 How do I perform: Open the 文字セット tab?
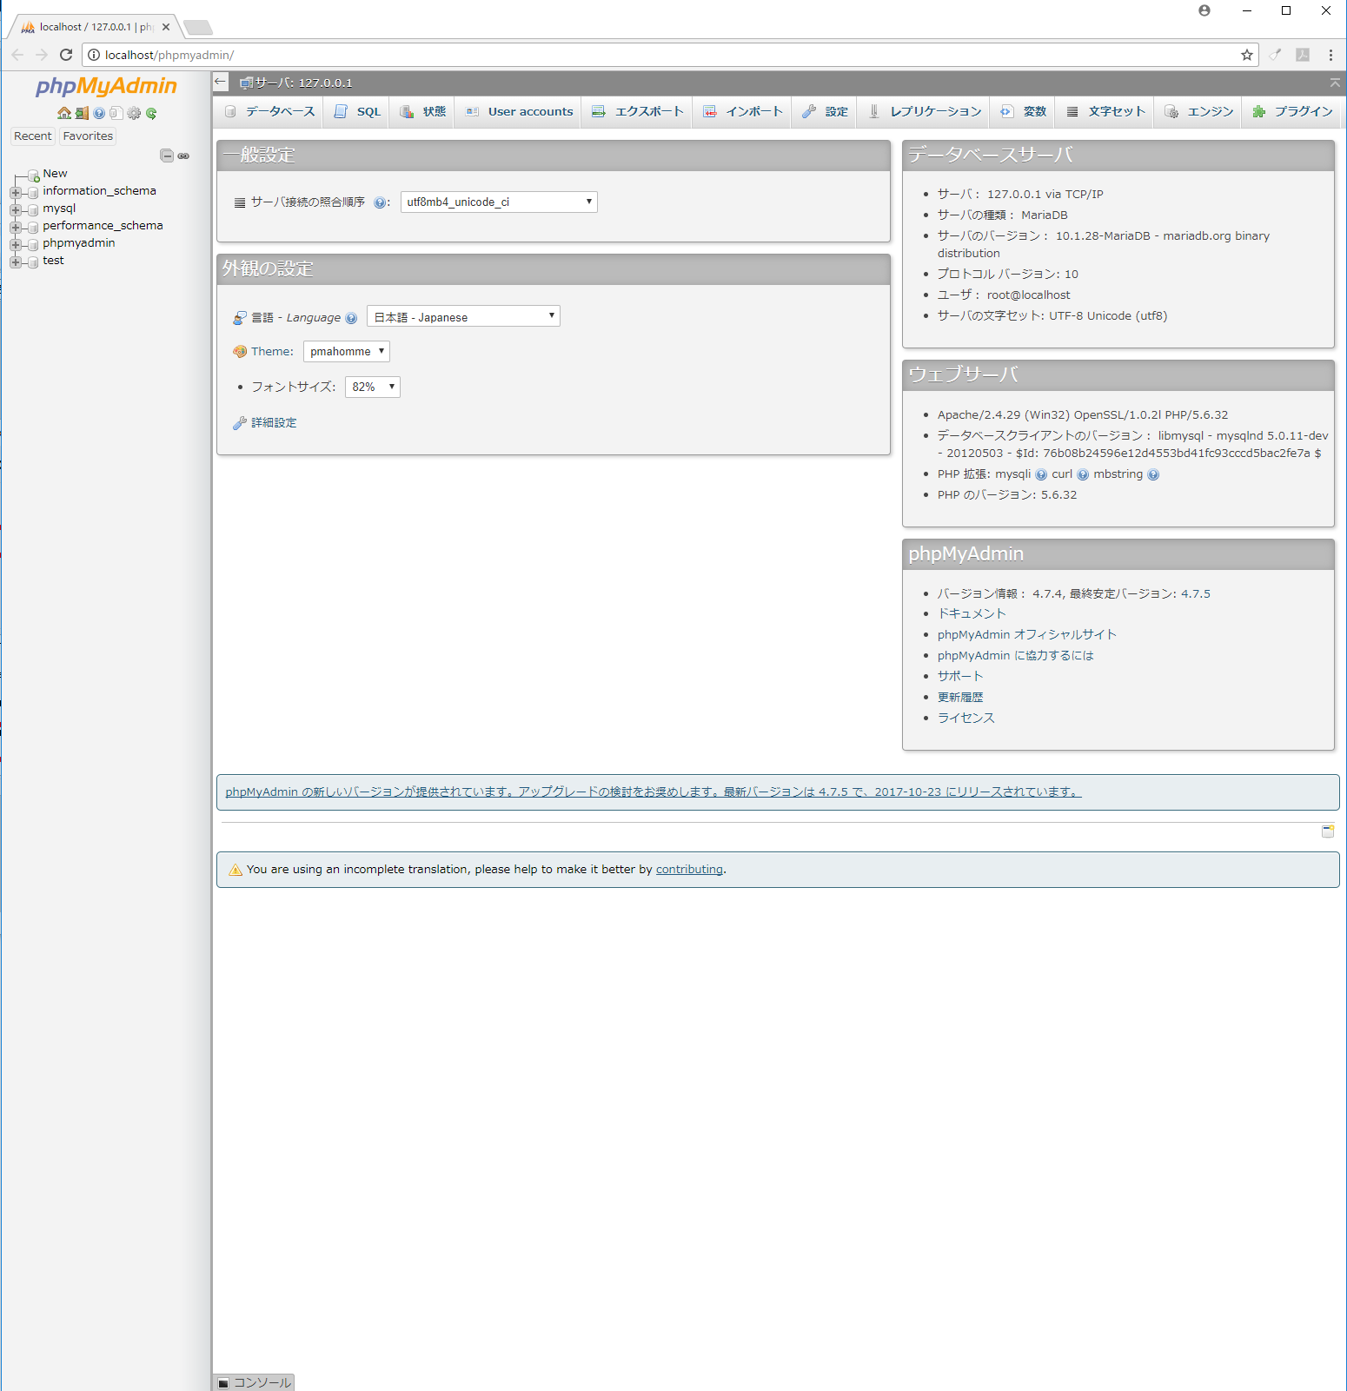pos(1105,111)
